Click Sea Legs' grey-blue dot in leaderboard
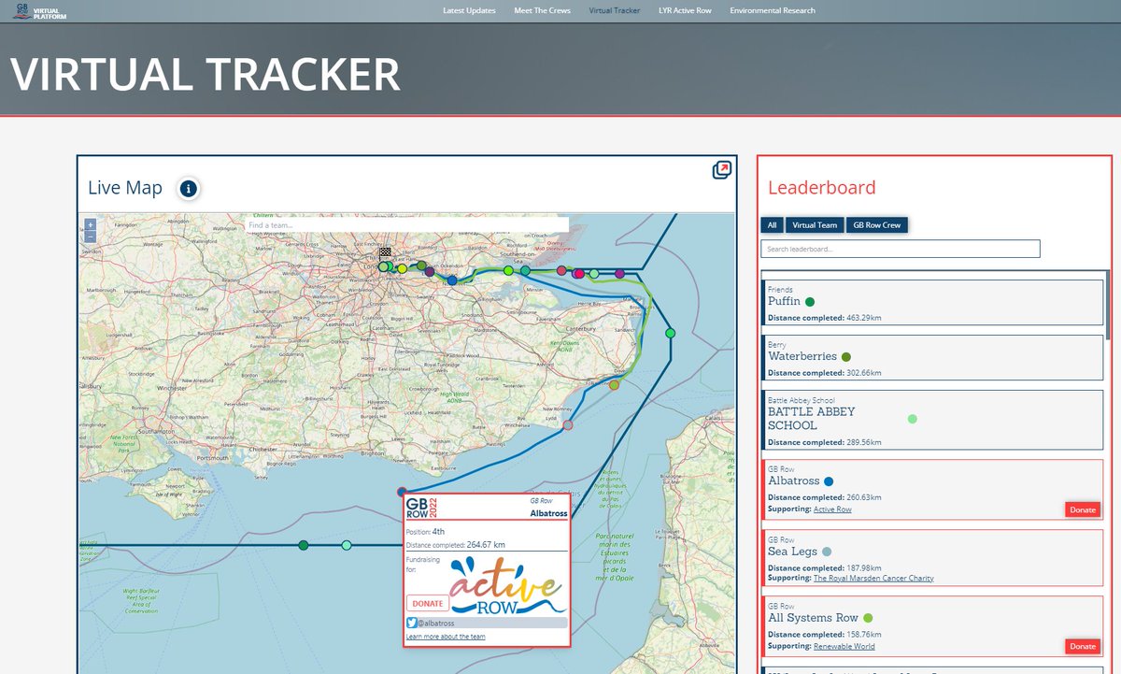The image size is (1121, 674). 827,552
